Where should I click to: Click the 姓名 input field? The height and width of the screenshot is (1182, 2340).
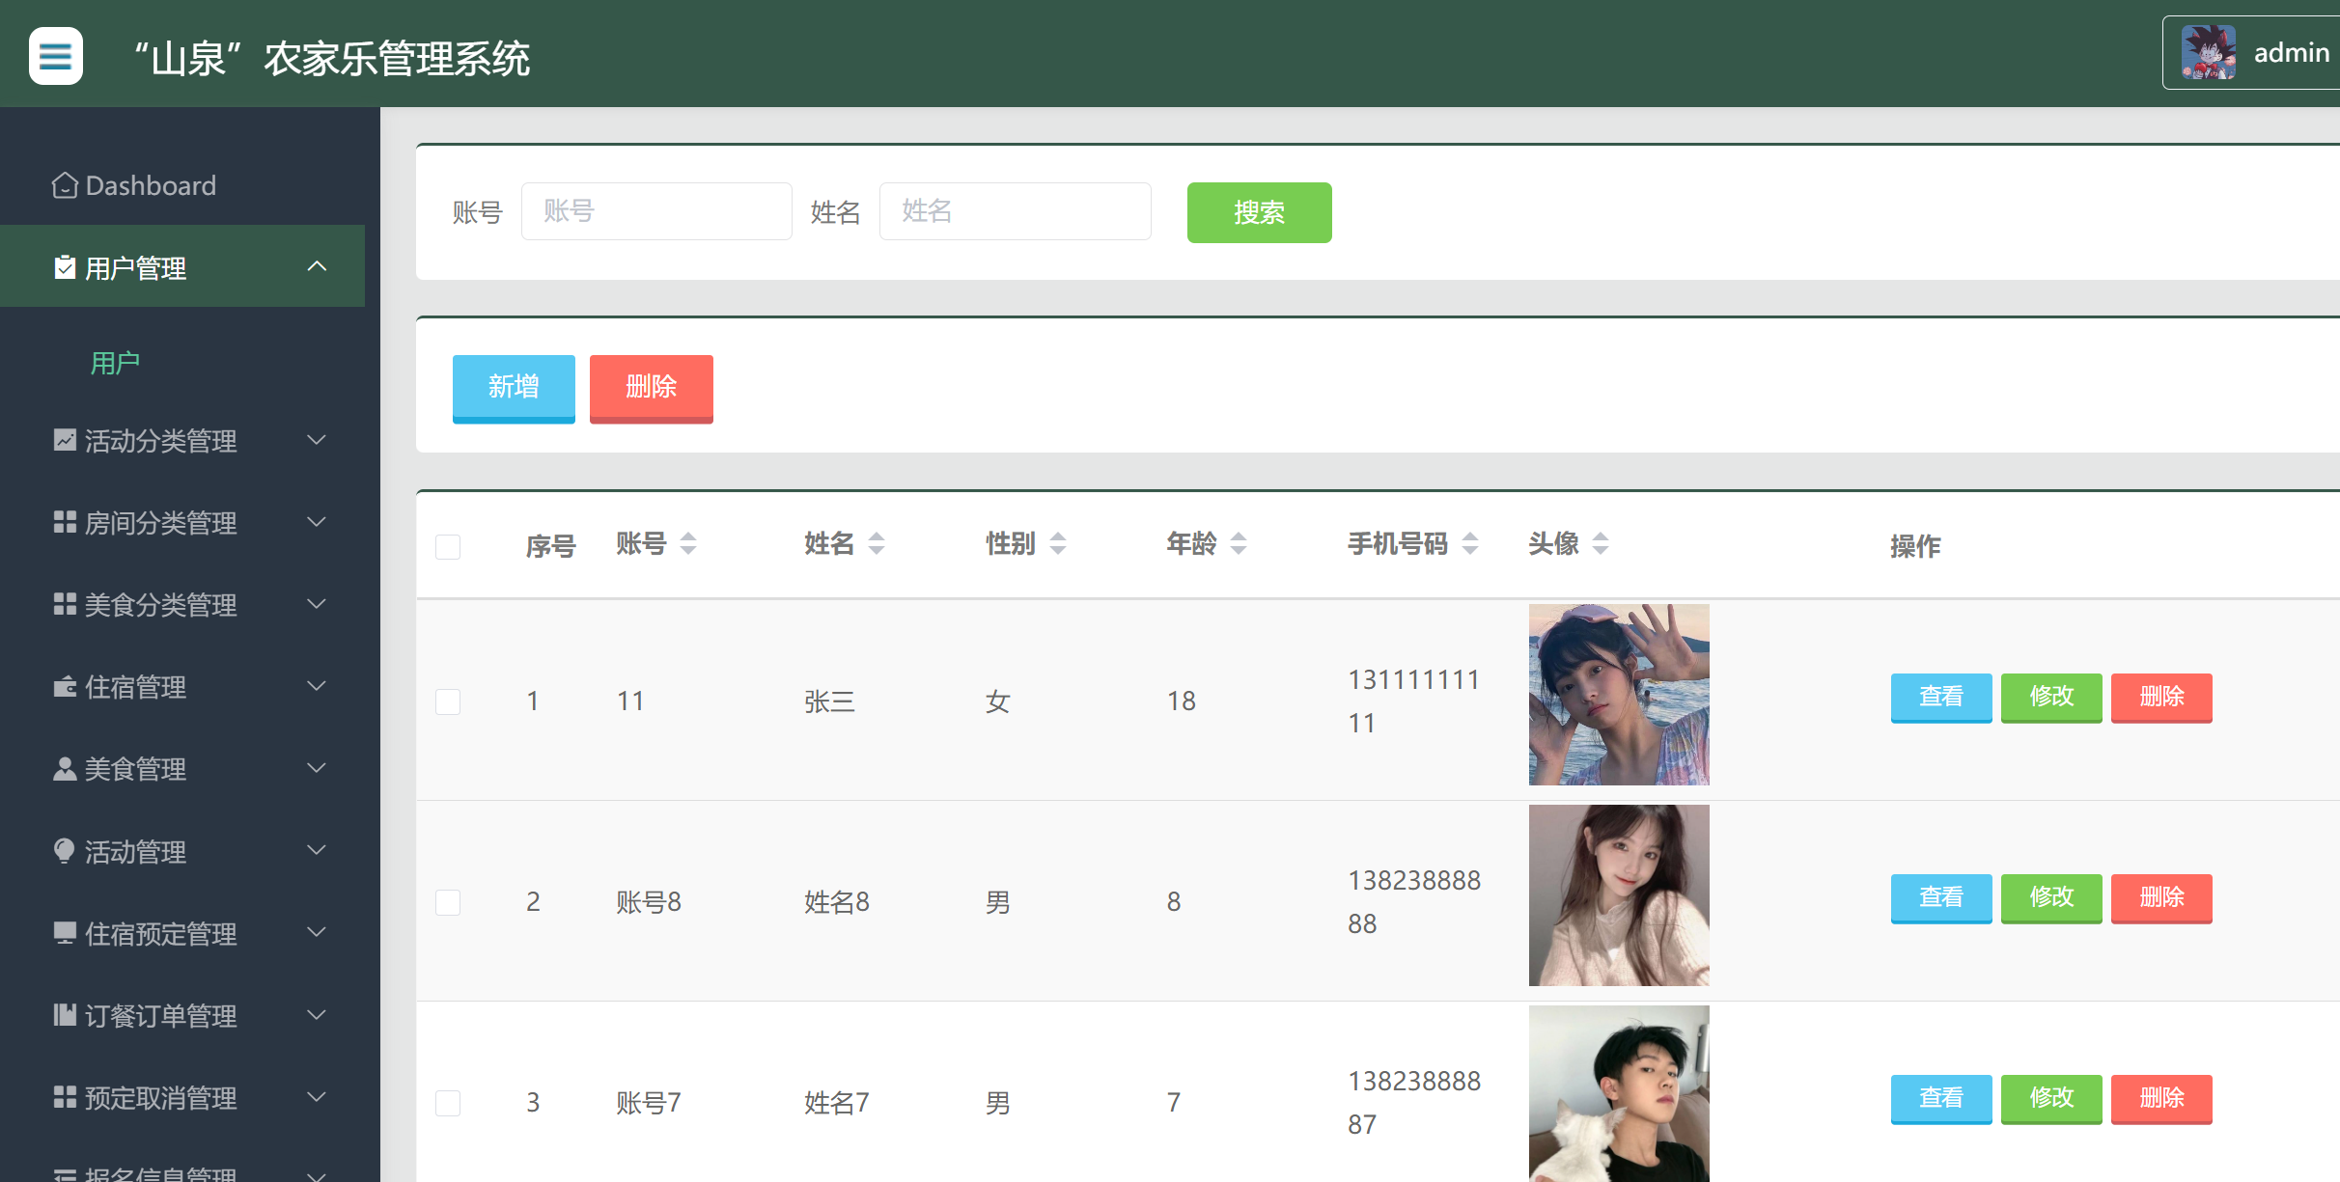tap(1015, 210)
